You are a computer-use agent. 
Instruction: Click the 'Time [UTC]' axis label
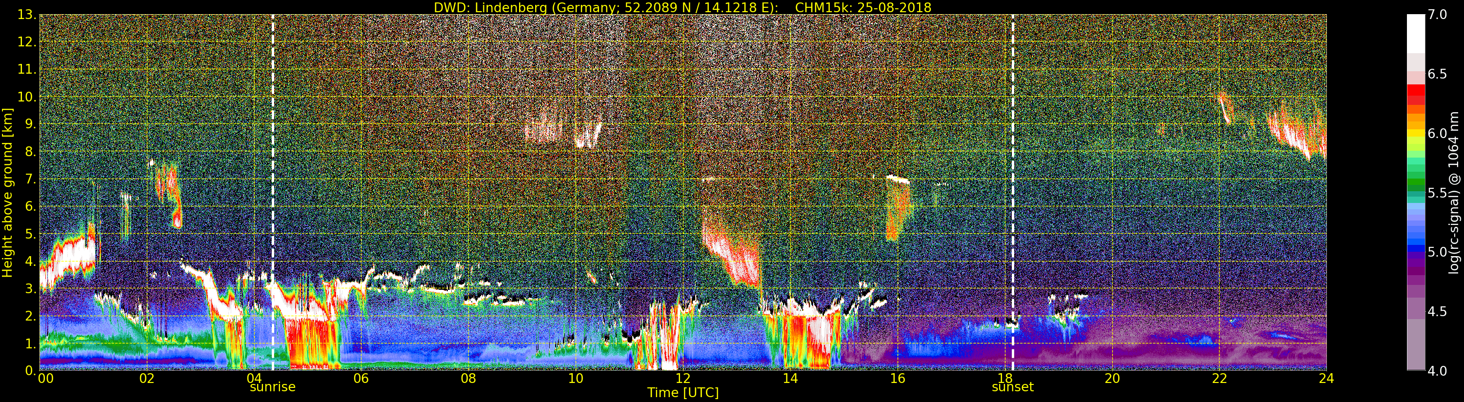click(682, 393)
